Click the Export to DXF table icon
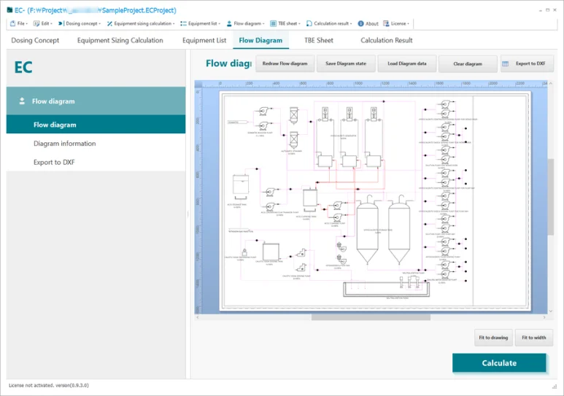 pyautogui.click(x=506, y=63)
